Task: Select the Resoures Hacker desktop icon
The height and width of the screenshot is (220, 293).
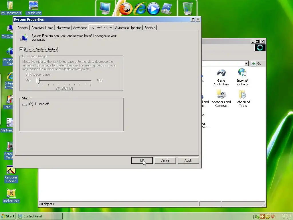Action: point(11,174)
